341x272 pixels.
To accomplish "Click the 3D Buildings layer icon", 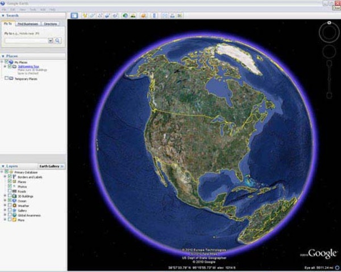I will click(14, 196).
